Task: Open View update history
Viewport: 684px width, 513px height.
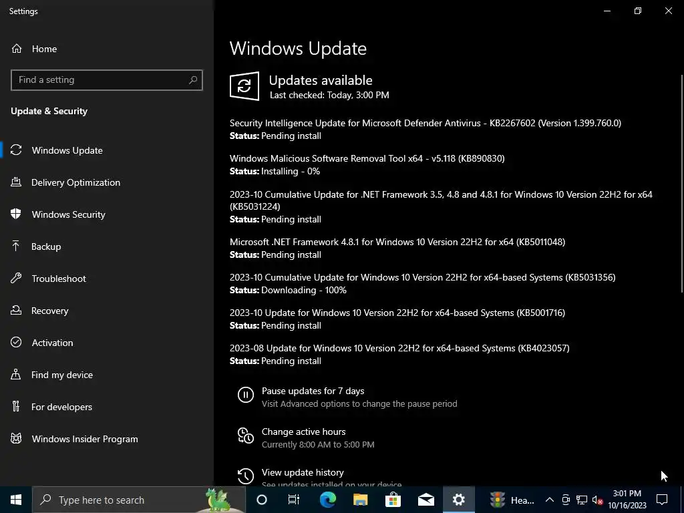Action: point(303,472)
